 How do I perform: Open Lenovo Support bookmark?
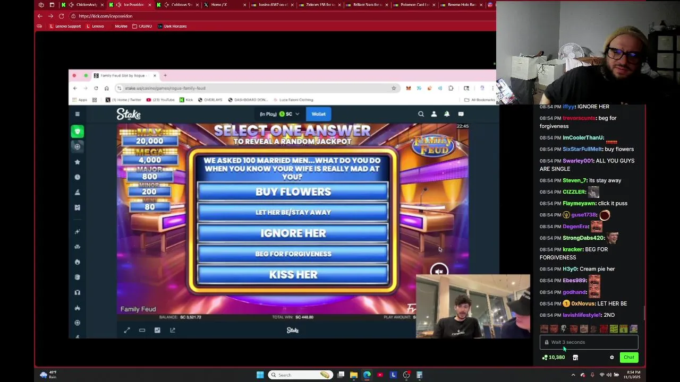point(65,26)
